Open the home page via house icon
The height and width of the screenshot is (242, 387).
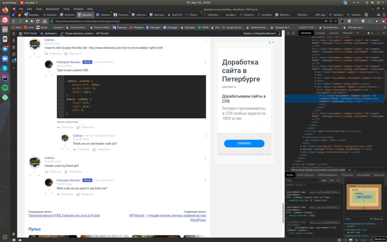click(x=45, y=21)
